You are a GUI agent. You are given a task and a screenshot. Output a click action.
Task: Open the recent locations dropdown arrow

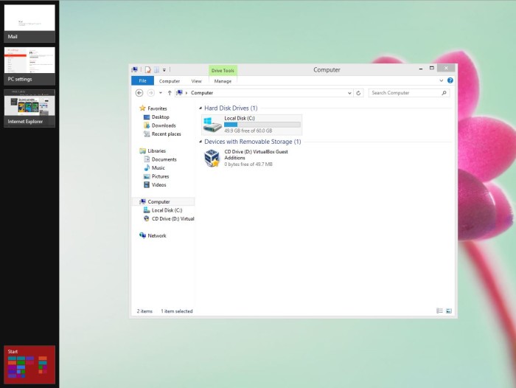pos(161,93)
